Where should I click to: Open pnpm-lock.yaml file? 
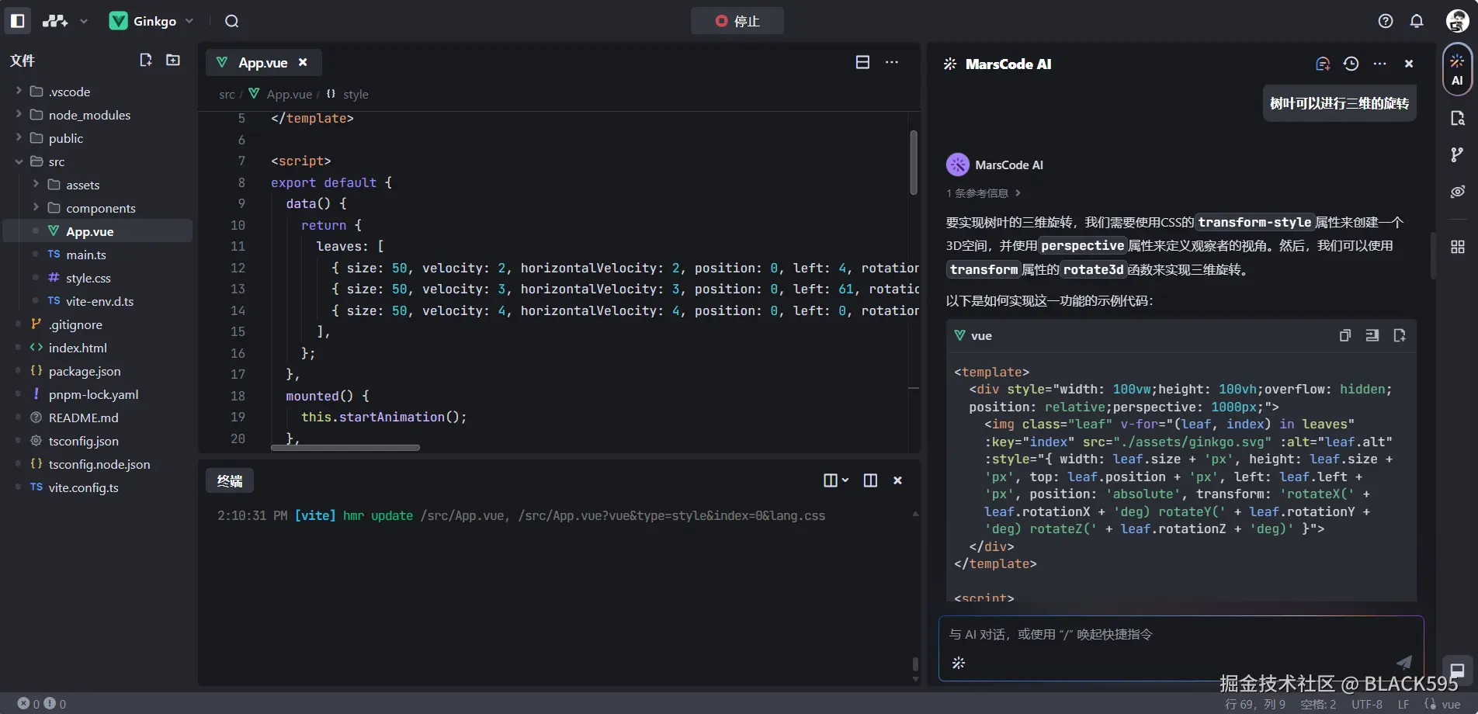tap(98, 394)
